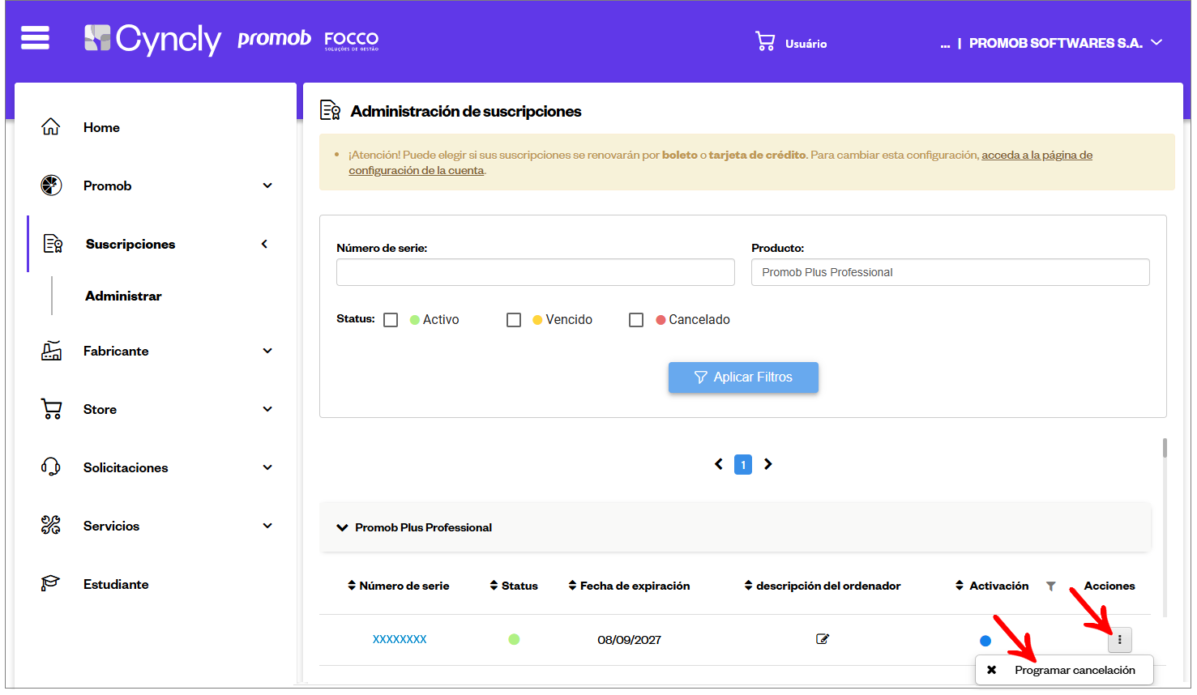Open Administrar under Suscripciones

tap(123, 296)
